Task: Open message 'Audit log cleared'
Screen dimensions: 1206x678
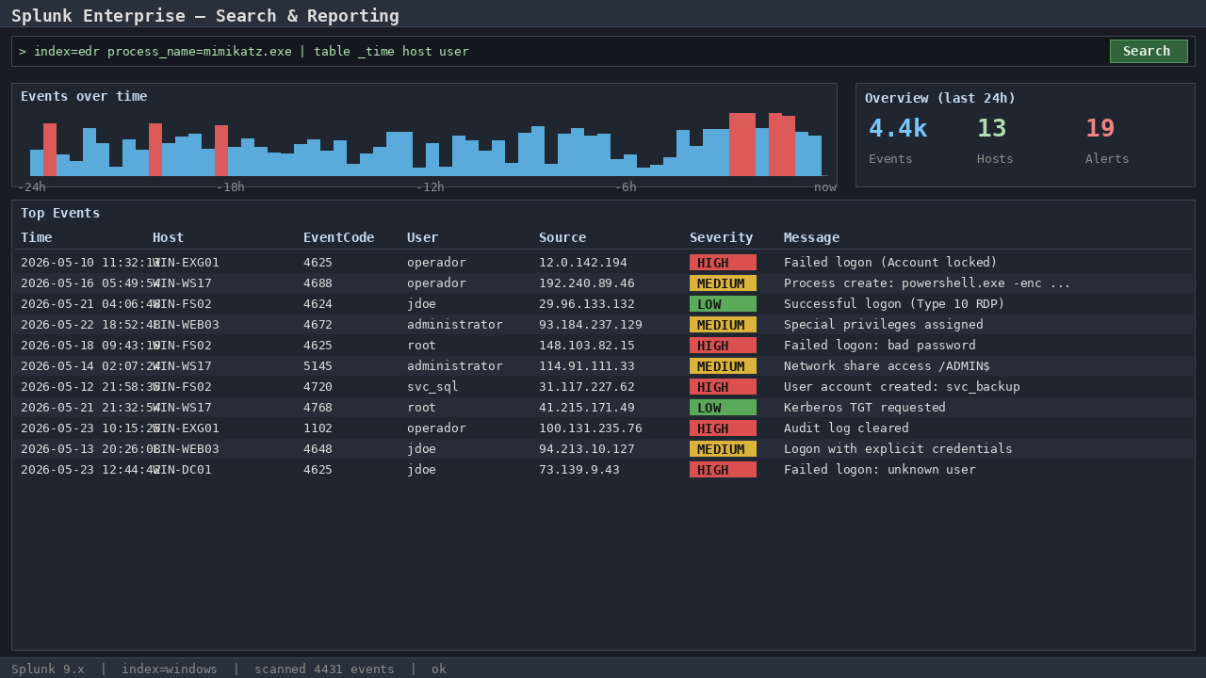Action: coord(846,428)
